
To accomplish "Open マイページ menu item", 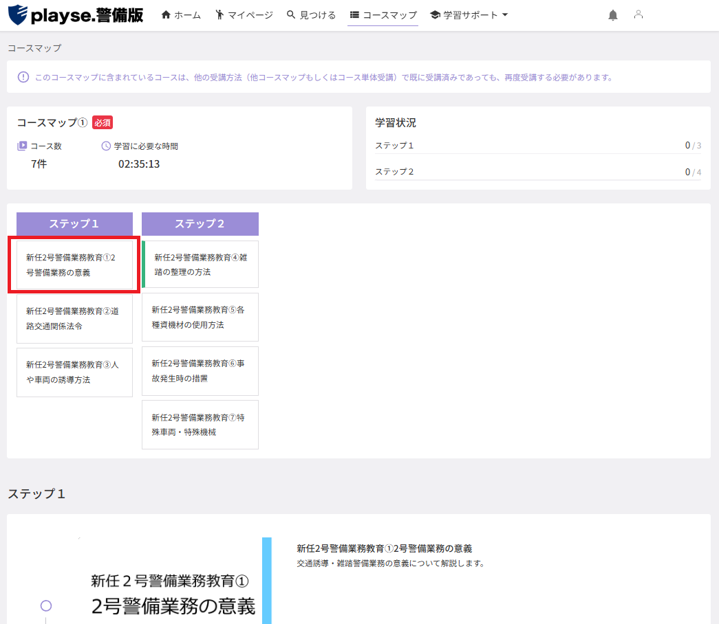I will click(x=244, y=15).
